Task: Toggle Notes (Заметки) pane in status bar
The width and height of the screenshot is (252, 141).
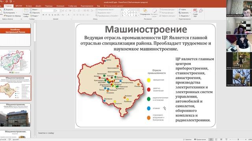Action: (187, 139)
